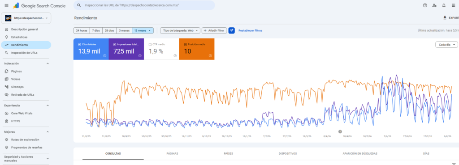
Task: Select the 24 horas range button
Action: 82,30
